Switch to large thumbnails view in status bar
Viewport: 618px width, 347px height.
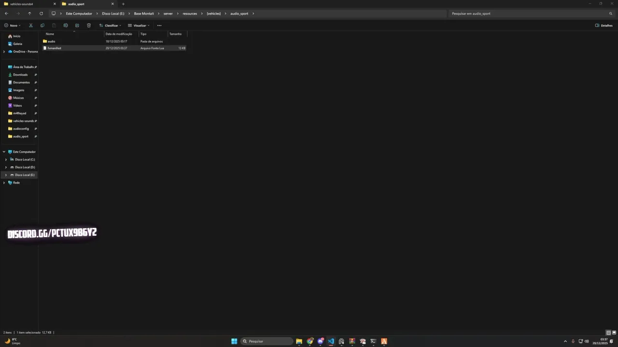coord(614,333)
